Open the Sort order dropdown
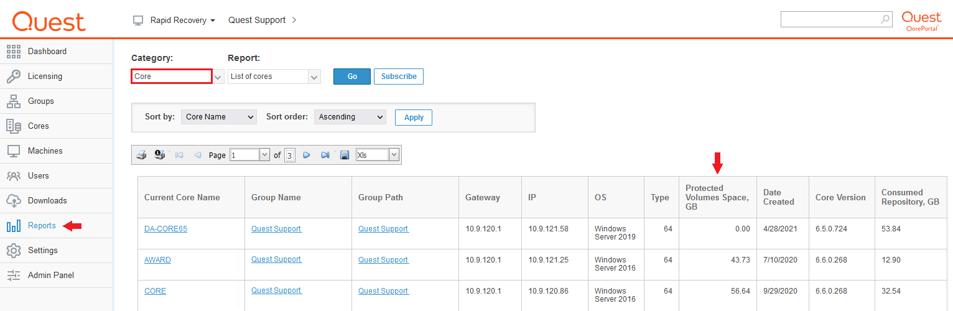This screenshot has height=311, width=953. [350, 117]
